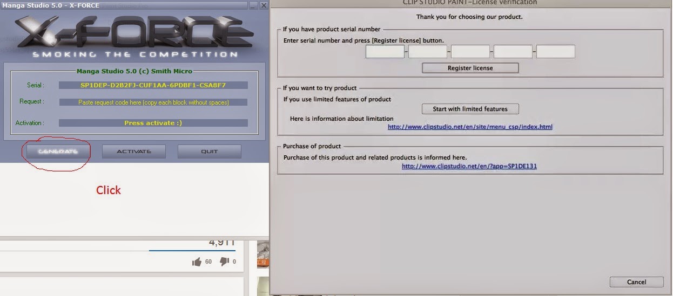
Task: Open the menu_csp index.html limitation link
Action: [470, 127]
